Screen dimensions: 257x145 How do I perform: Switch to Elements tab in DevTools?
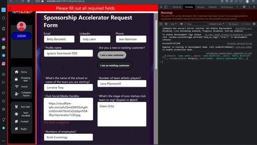click(177, 7)
